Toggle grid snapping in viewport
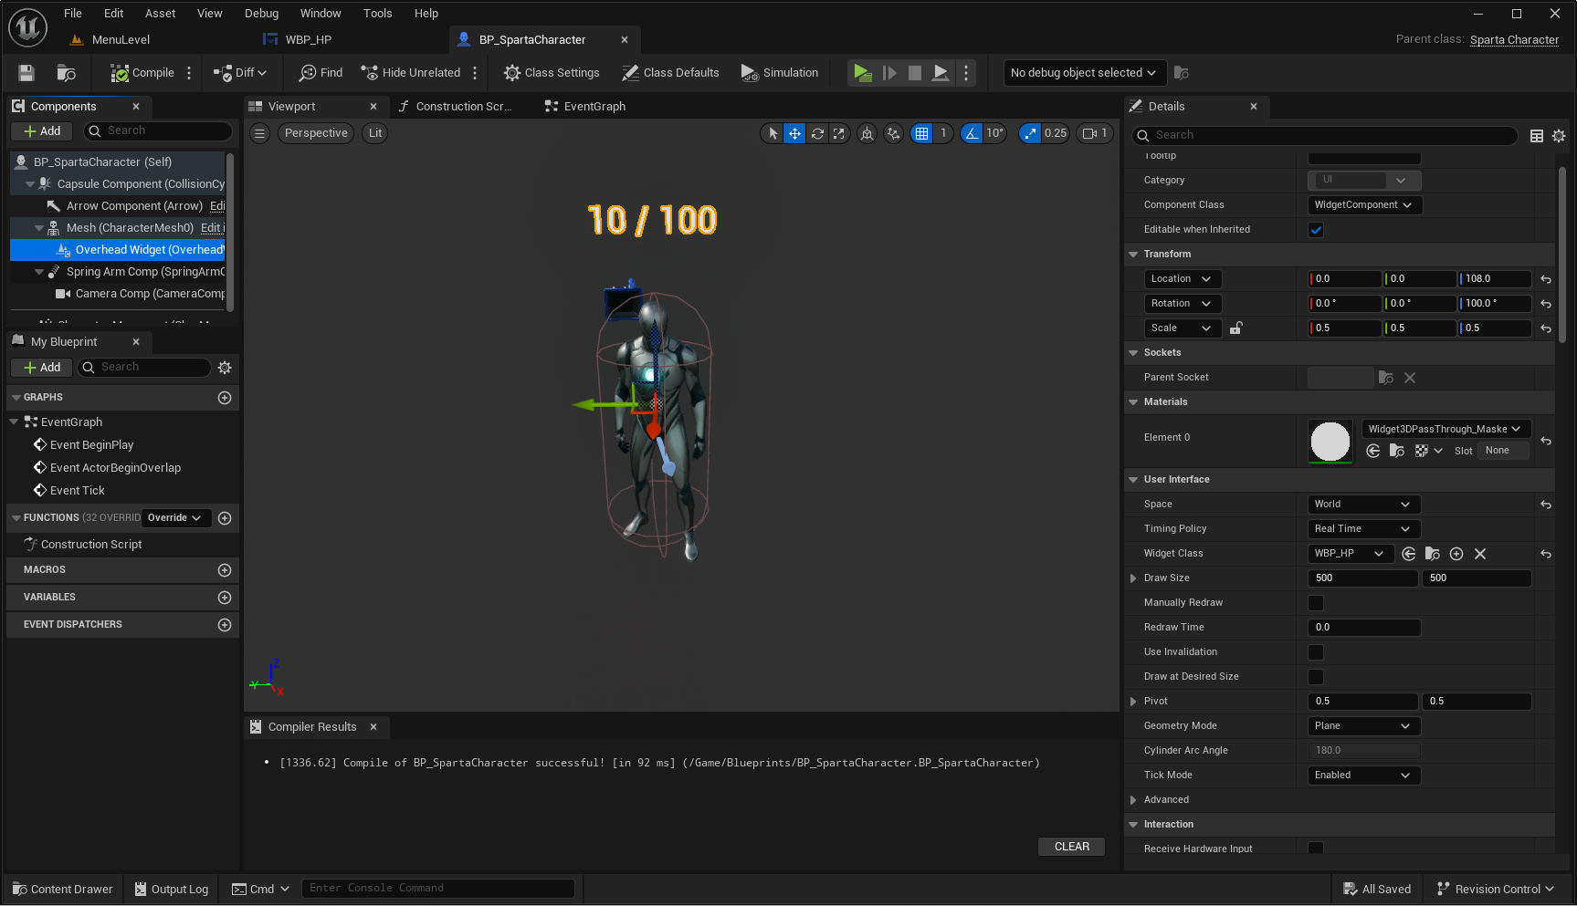 pyautogui.click(x=922, y=133)
